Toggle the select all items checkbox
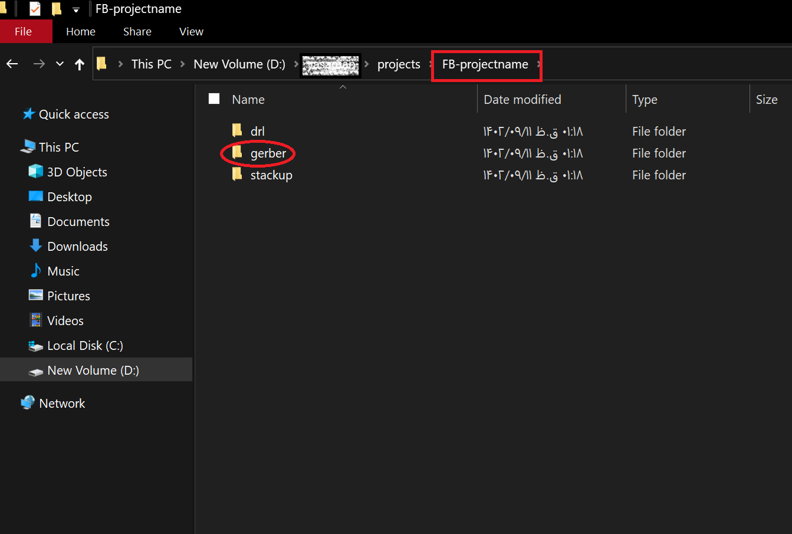This screenshot has width=792, height=534. click(x=214, y=99)
